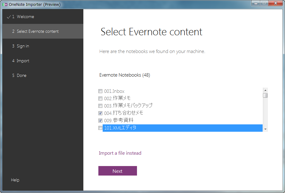Check the 101.XMLエディタ checkbox
The height and width of the screenshot is (193, 285).
pos(100,128)
